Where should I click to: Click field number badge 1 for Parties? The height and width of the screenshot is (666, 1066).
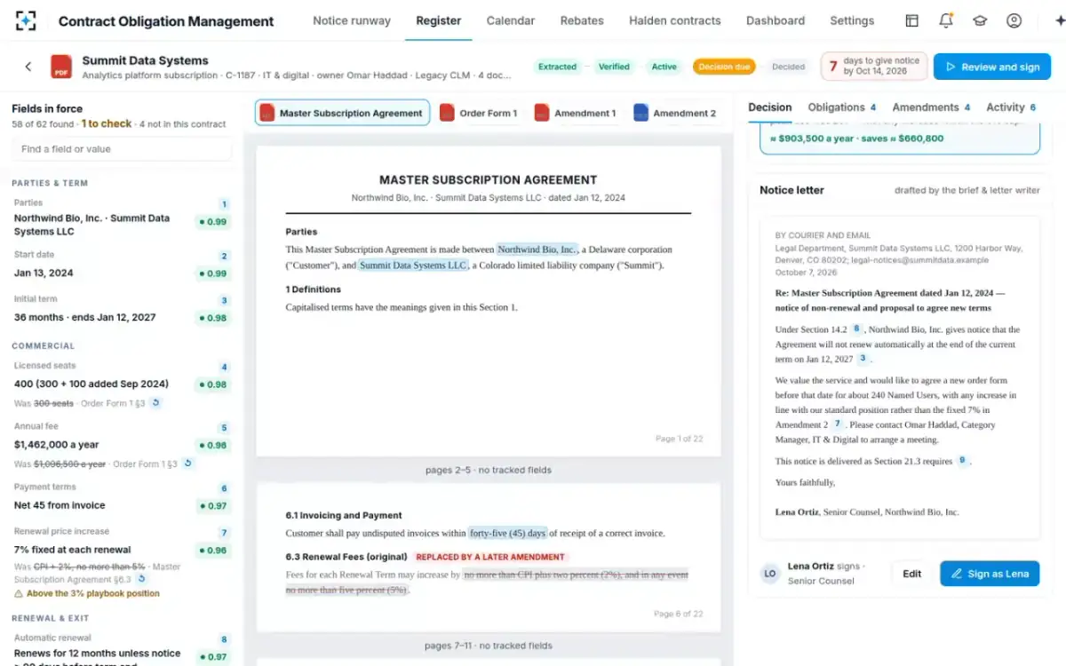pos(224,204)
